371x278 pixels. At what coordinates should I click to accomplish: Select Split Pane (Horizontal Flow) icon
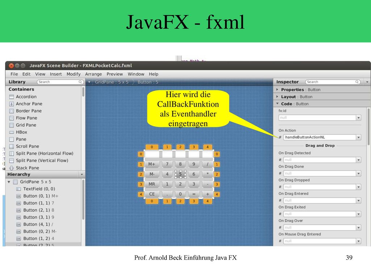pos(11,153)
